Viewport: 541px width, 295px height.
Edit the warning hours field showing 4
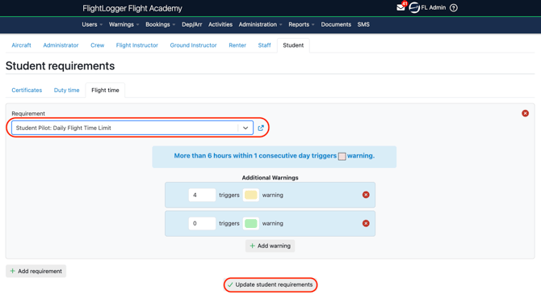point(202,195)
